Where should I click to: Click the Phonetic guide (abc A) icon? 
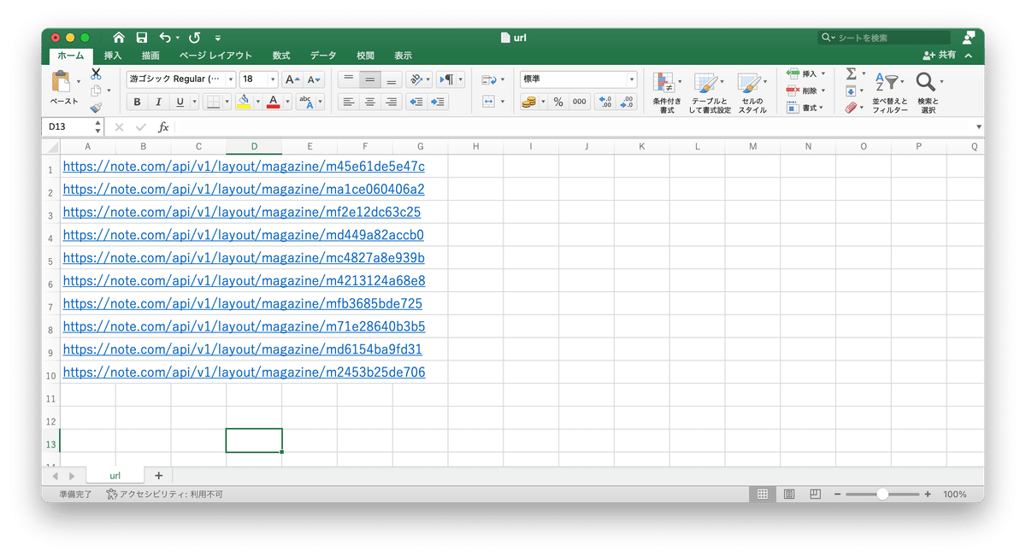(x=306, y=102)
